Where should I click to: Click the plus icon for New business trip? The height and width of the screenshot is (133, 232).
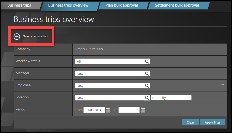(17, 36)
